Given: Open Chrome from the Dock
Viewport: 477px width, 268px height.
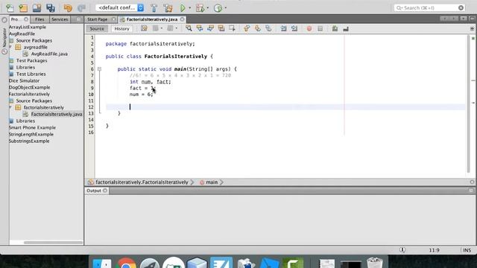Looking at the screenshot, I should coord(126,263).
